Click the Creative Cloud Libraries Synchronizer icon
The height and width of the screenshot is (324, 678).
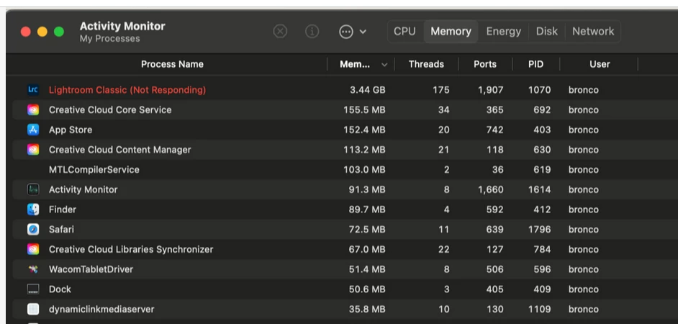pos(33,249)
